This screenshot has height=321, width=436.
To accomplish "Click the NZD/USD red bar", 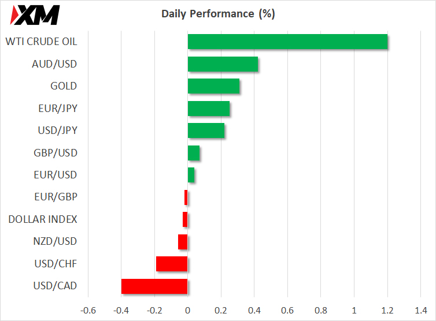I will click(183, 242).
